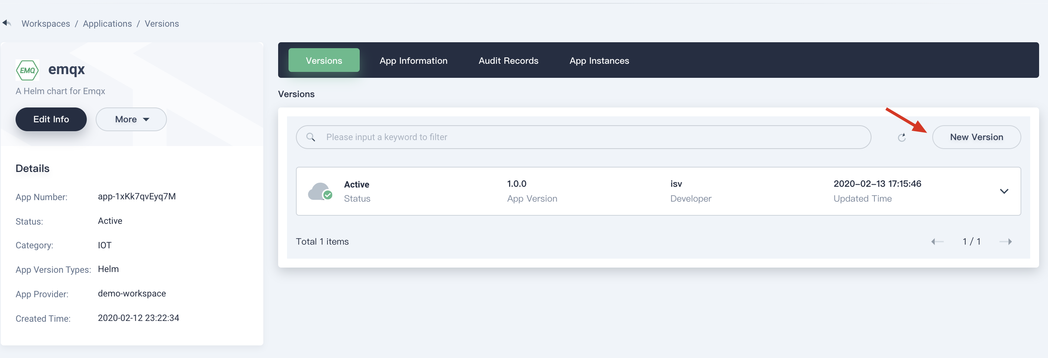This screenshot has height=358, width=1048.
Task: Click the updated time 2020-02-13 17:15:46
Action: coord(877,184)
